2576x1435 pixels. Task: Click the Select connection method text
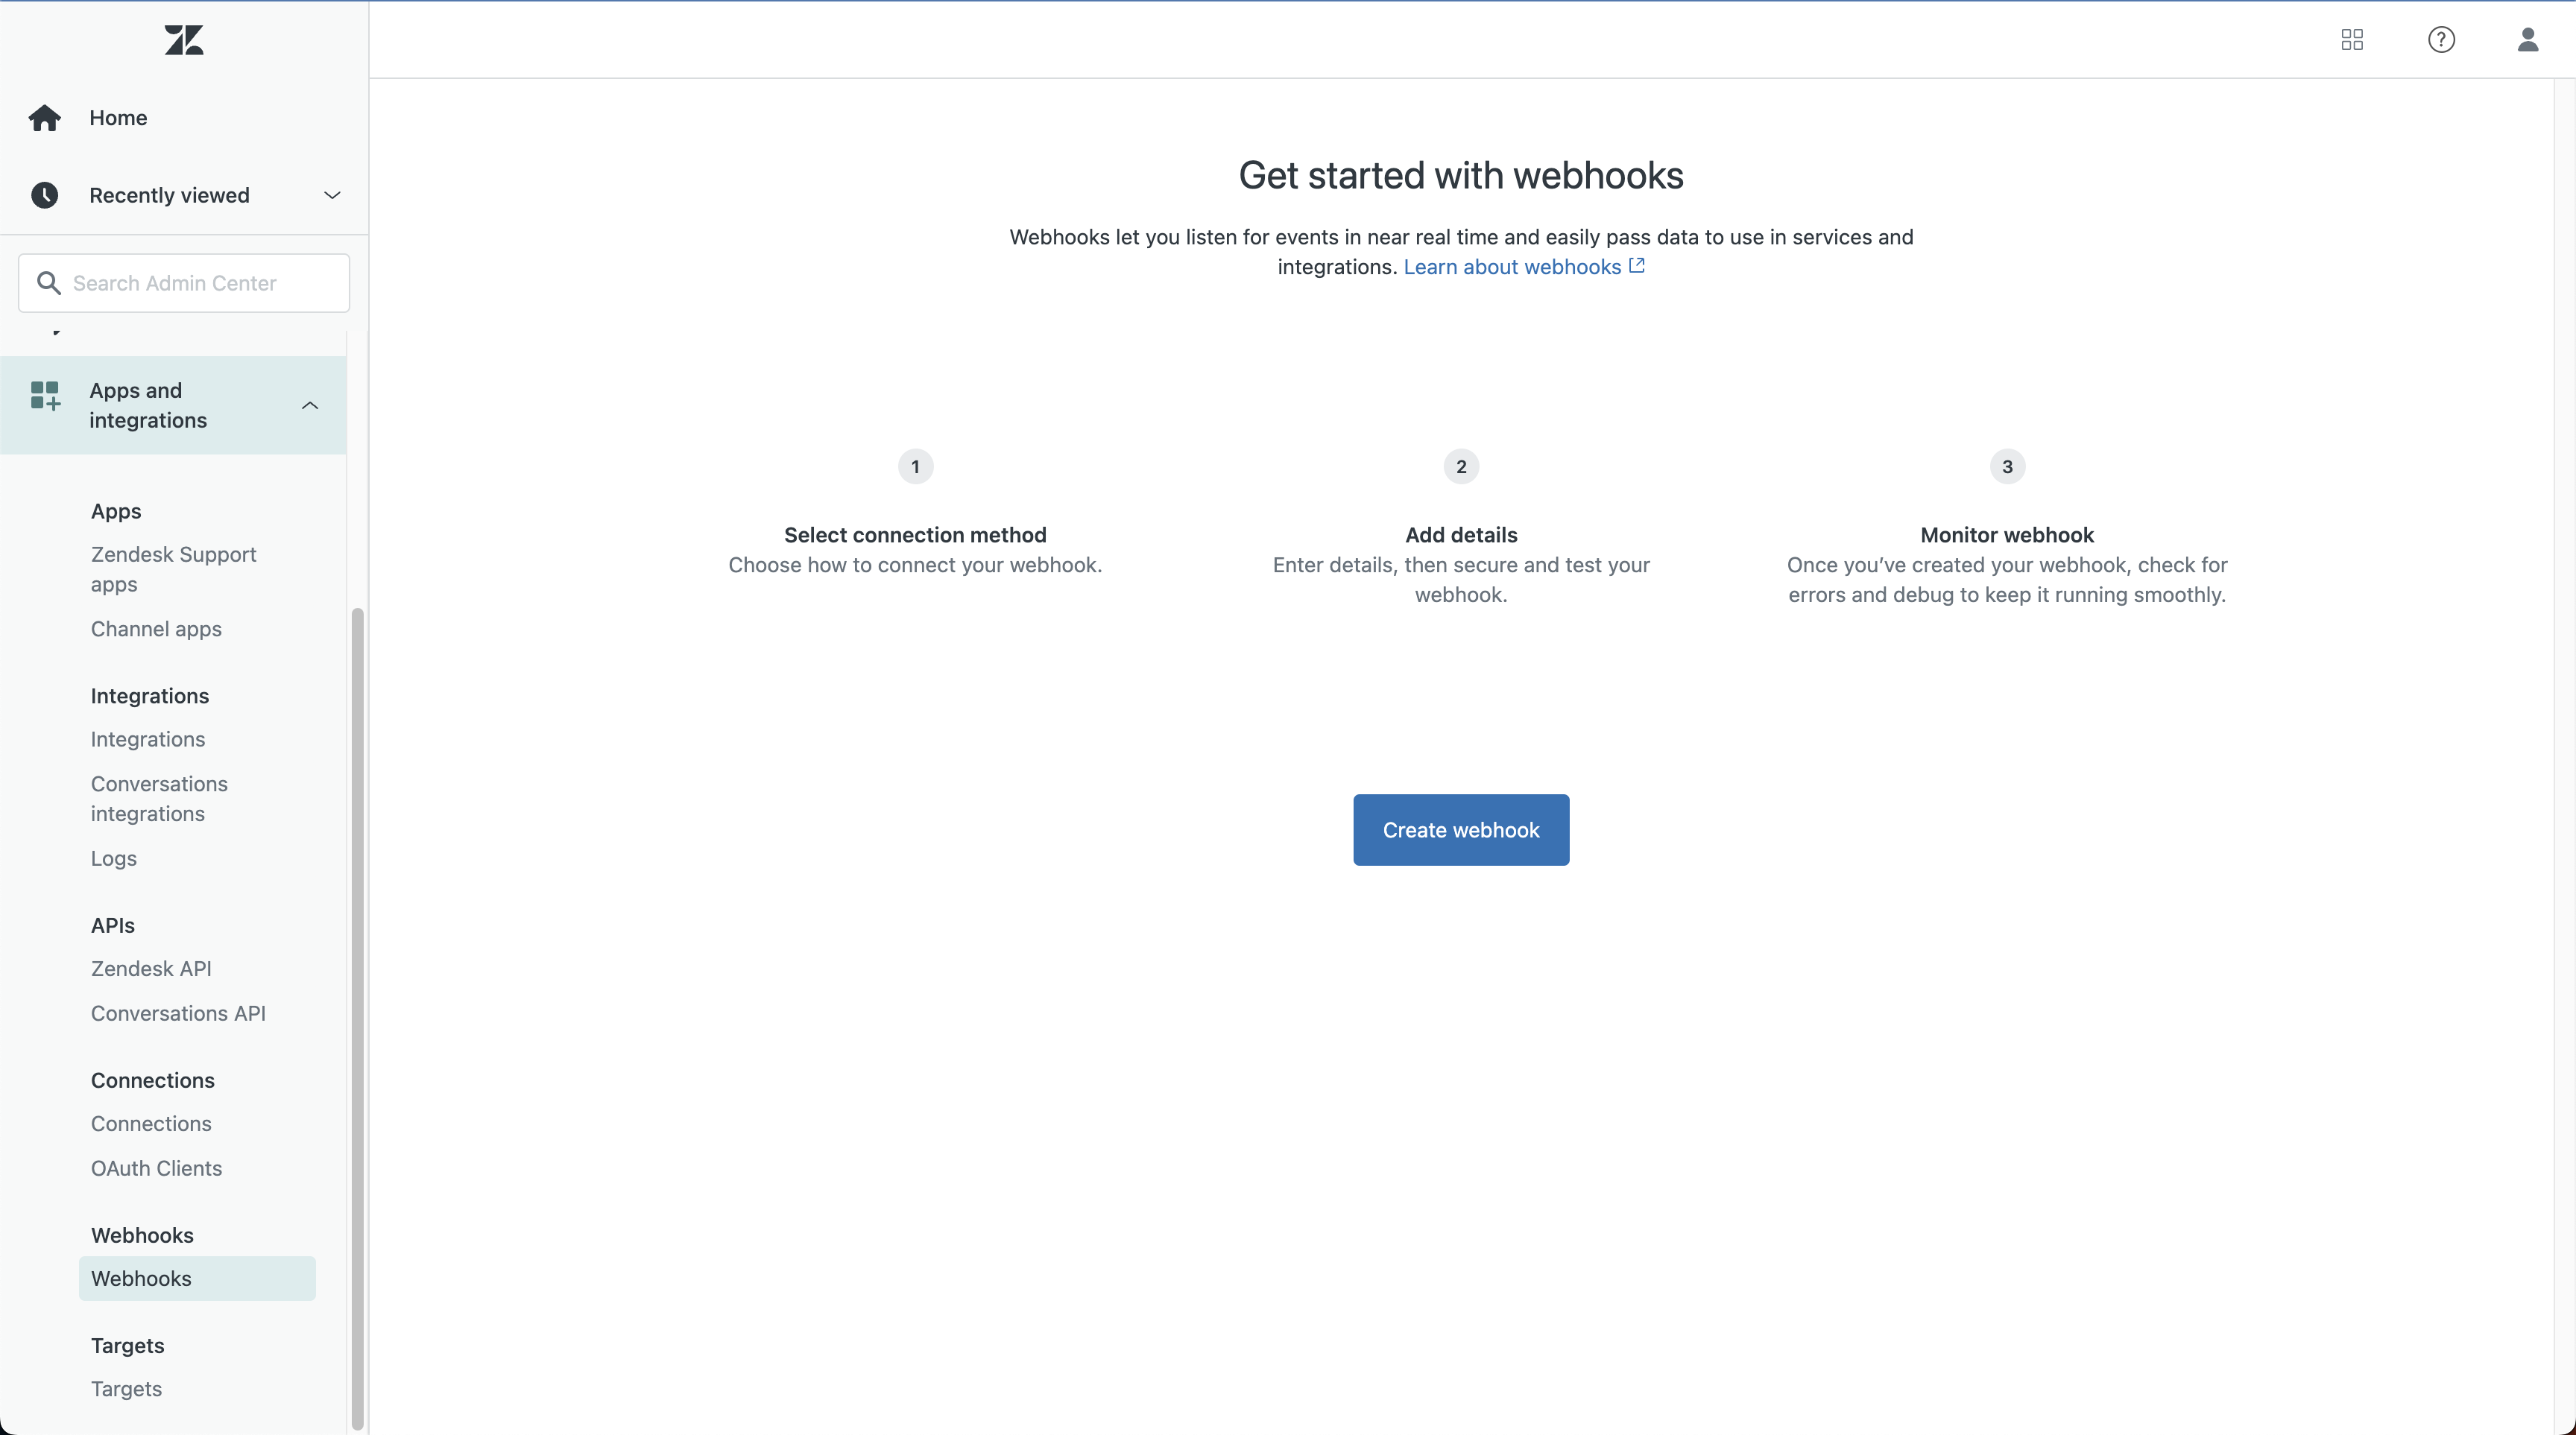click(x=915, y=535)
